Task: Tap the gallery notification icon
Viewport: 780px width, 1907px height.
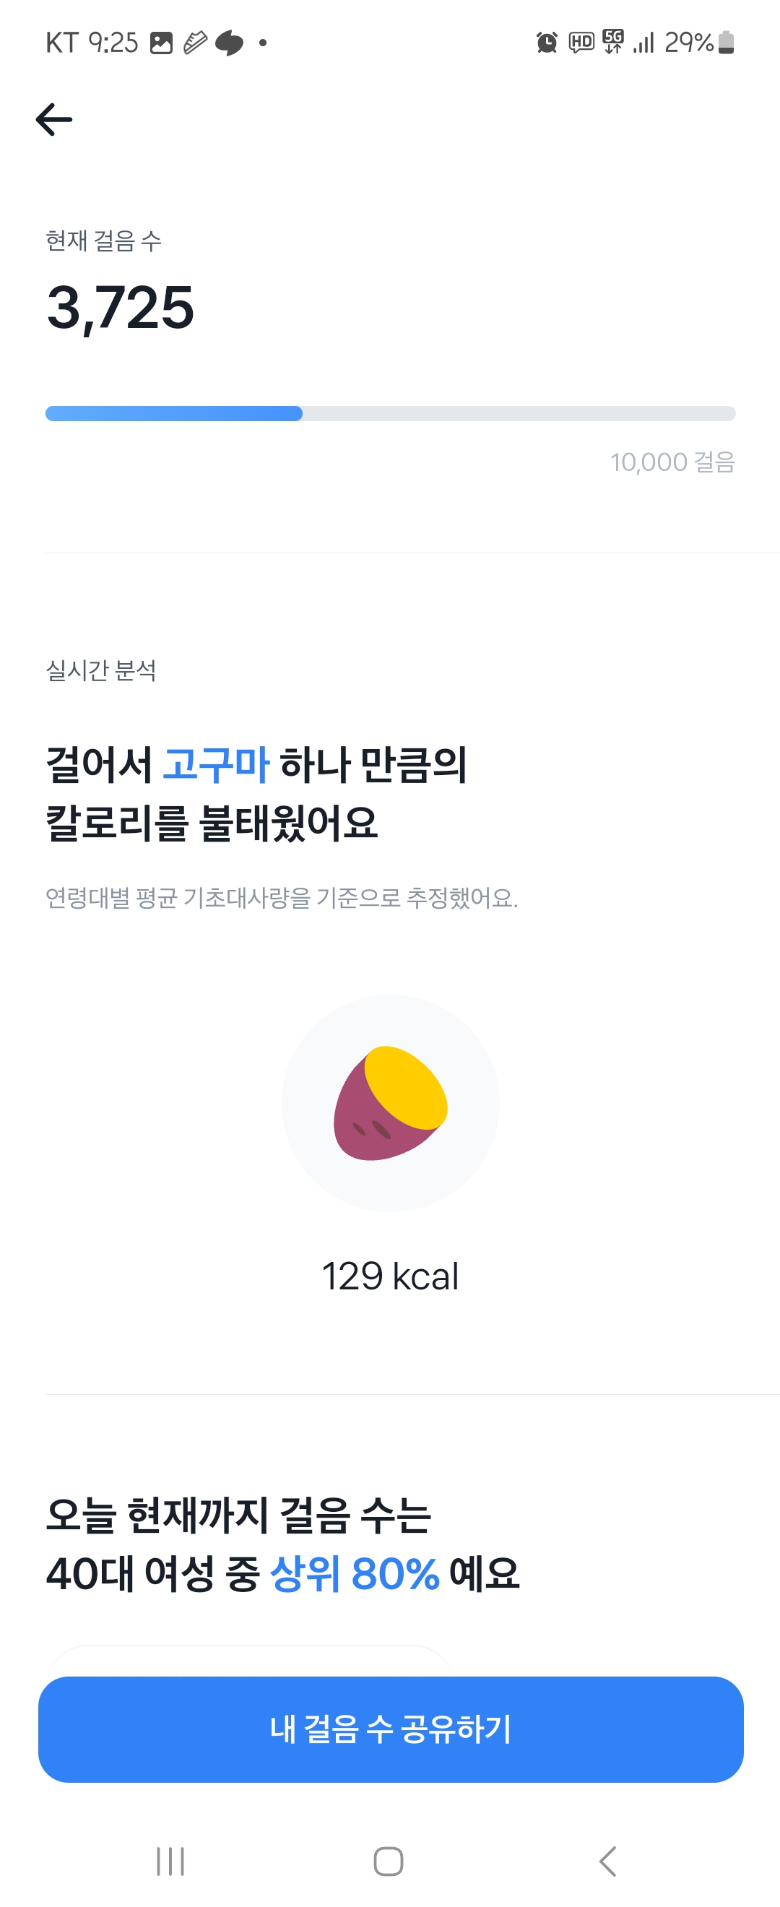Action: click(x=161, y=43)
